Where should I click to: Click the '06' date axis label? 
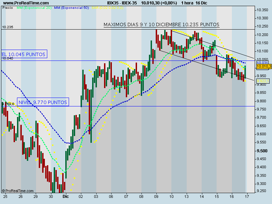[x=111, y=197]
